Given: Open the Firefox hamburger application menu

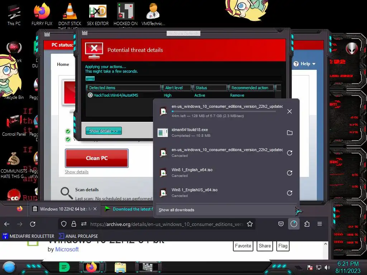Looking at the screenshot, I should (x=319, y=224).
